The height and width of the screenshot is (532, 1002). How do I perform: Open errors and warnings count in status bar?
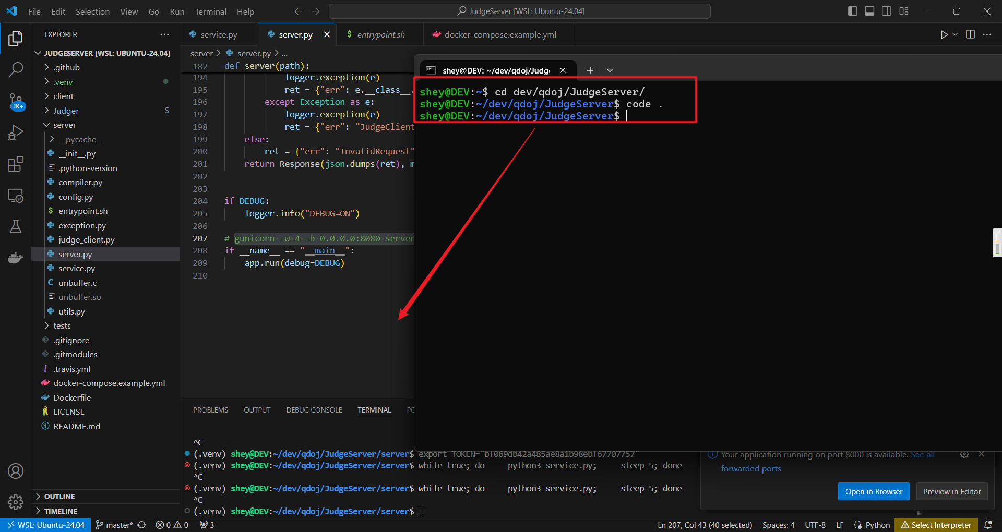172,525
